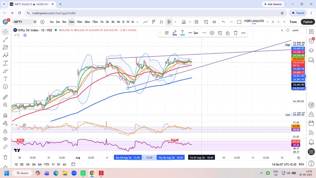Open indicator templates grid icon in top toolbar
The height and width of the screenshot is (178, 316).
point(196,22)
